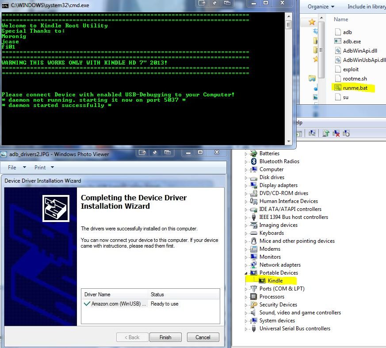Select the adb.exe file icon
The height and width of the screenshot is (348, 386).
coord(338,41)
